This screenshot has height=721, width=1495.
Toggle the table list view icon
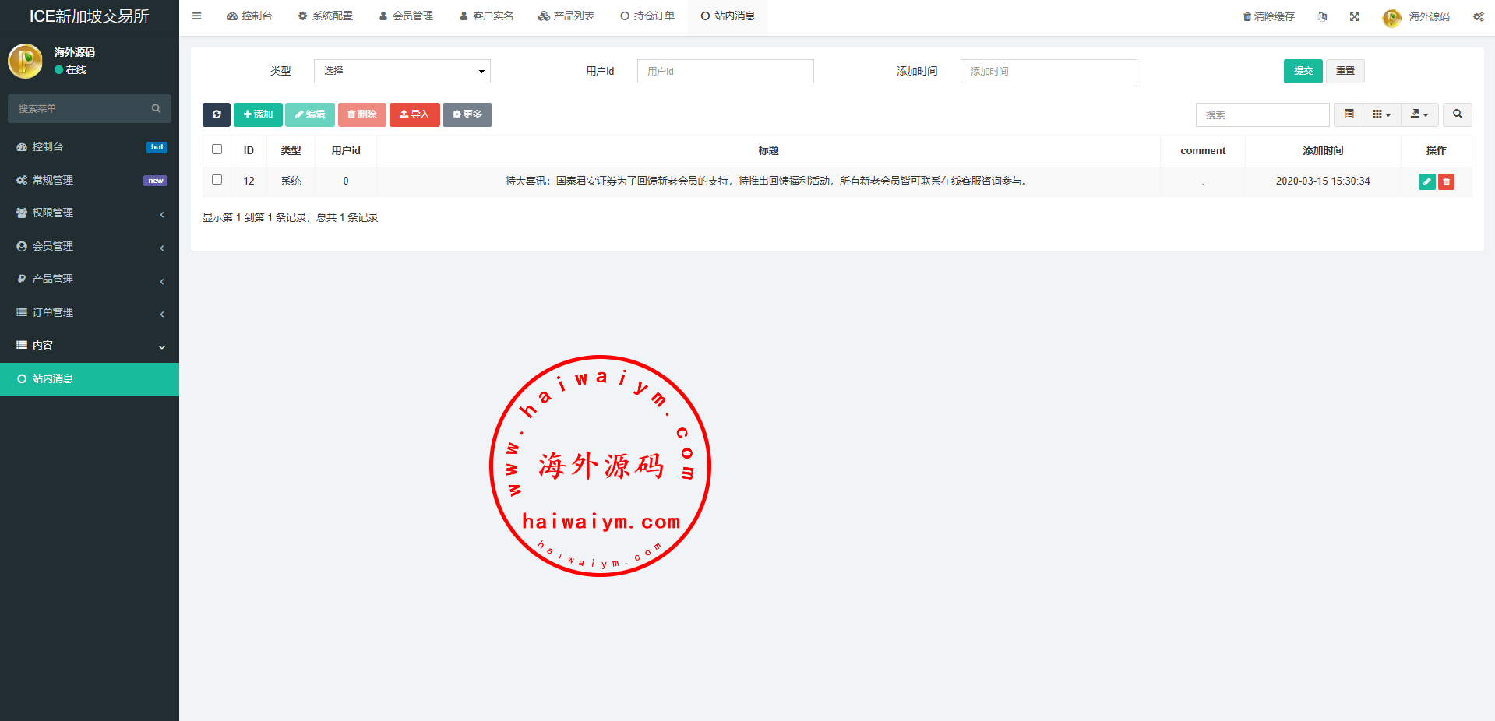pyautogui.click(x=1349, y=114)
